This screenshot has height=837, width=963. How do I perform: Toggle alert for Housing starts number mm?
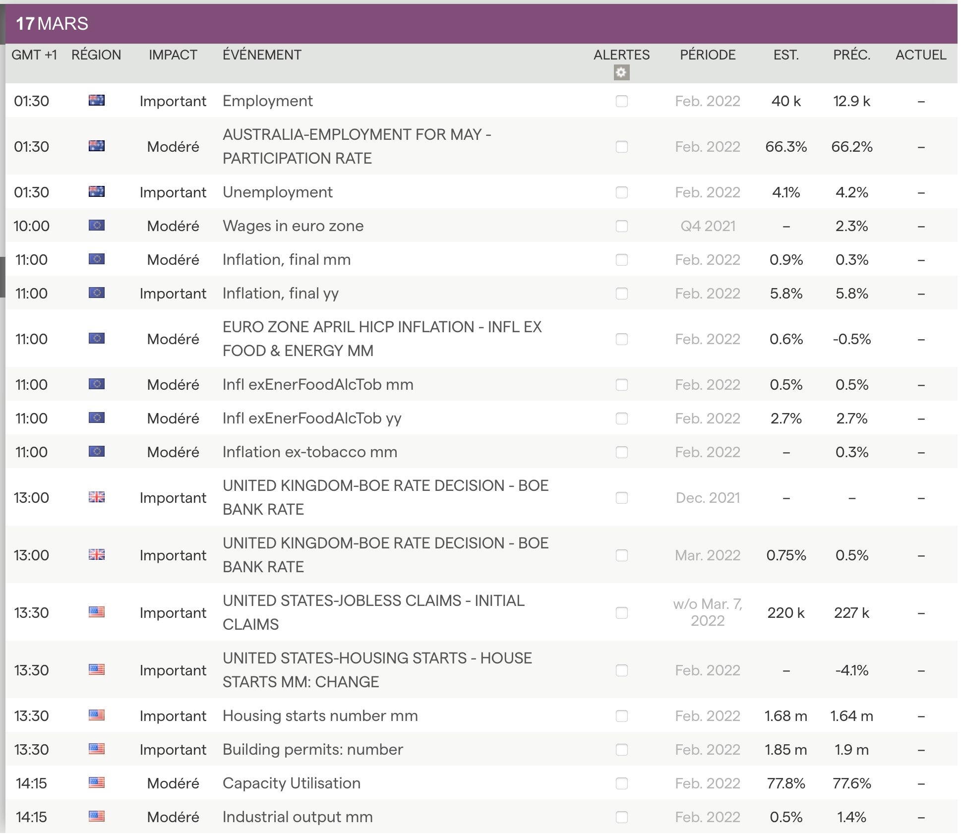click(x=621, y=716)
